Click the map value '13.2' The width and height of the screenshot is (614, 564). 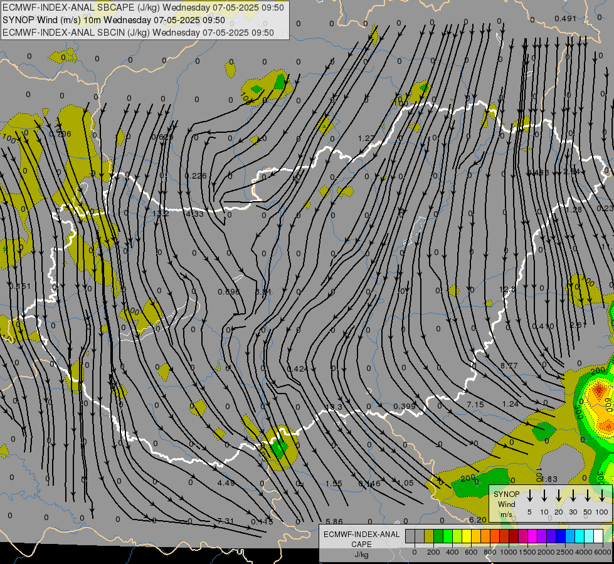tap(160, 214)
